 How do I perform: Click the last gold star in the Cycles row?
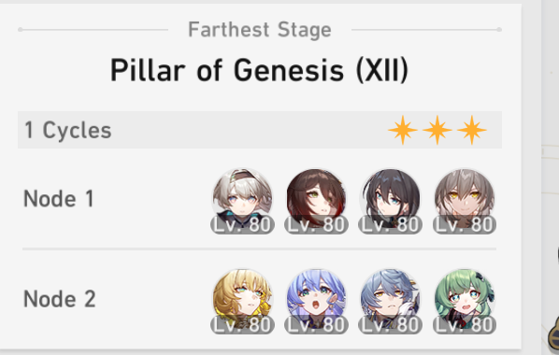(x=472, y=130)
